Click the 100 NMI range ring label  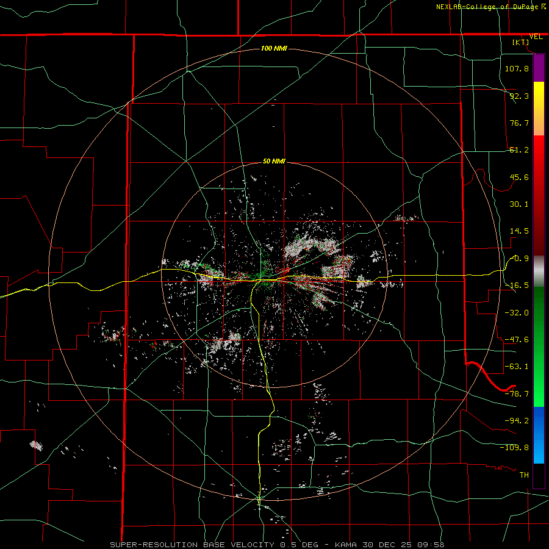tap(274, 48)
